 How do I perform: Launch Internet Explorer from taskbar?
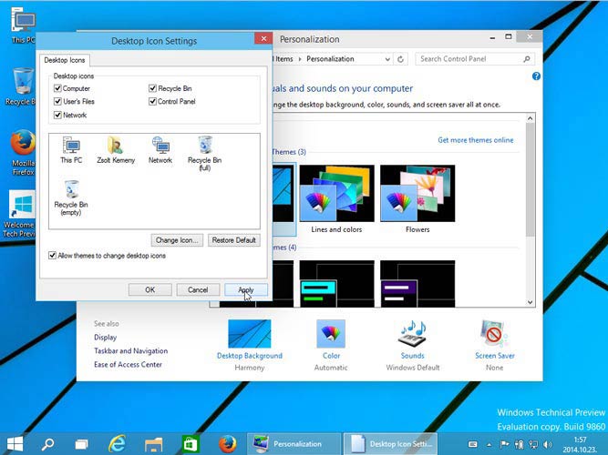[117, 444]
